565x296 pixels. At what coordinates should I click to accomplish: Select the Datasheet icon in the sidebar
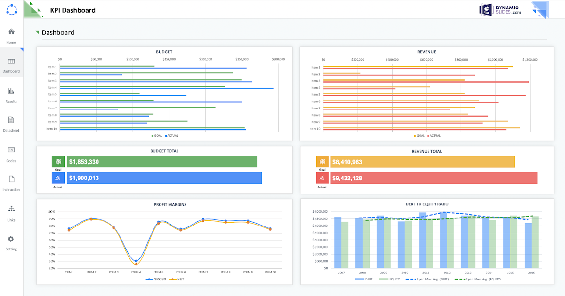pos(11,123)
